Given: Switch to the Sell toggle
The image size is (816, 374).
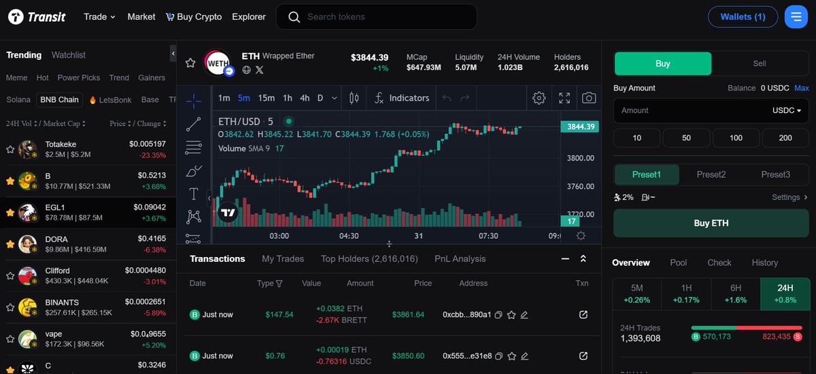Looking at the screenshot, I should [760, 63].
